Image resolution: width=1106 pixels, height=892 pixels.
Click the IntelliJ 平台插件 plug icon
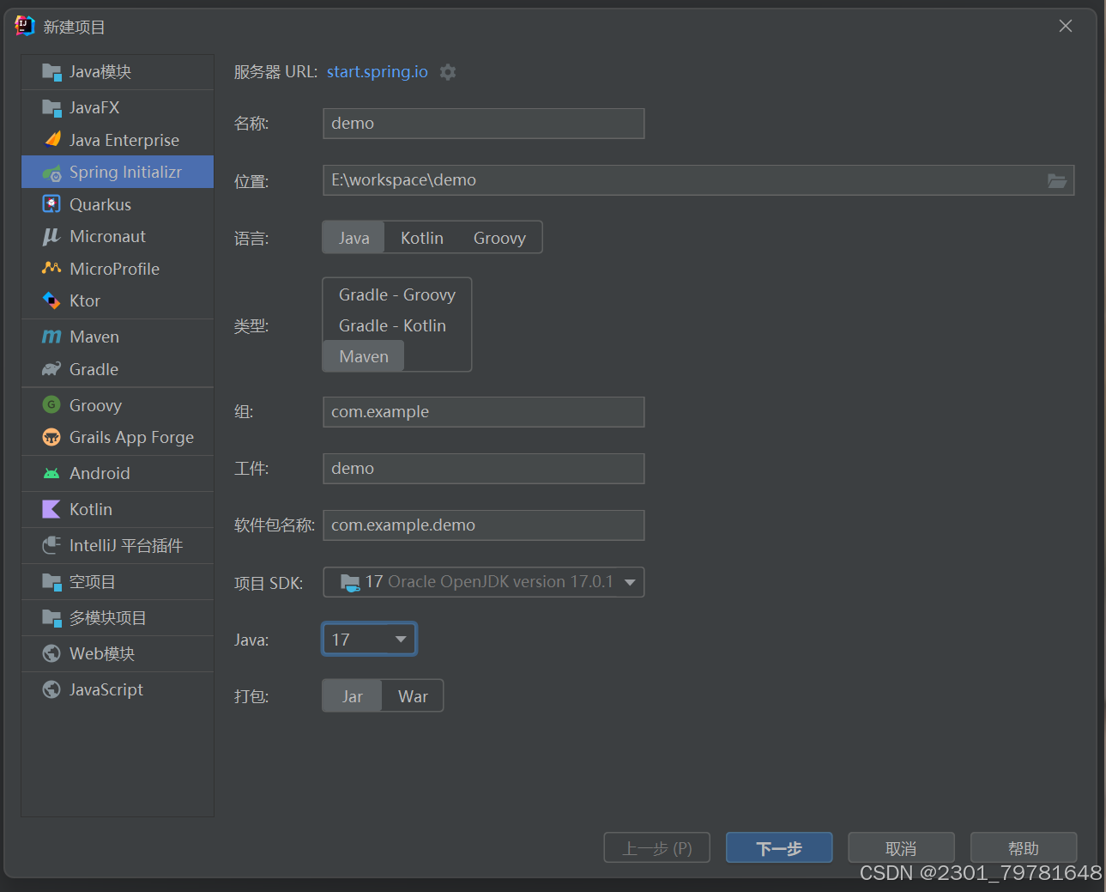pos(51,545)
